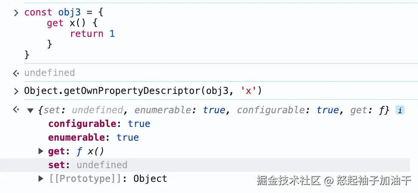
Task: Click the true value of enumerable
Action: (128, 137)
